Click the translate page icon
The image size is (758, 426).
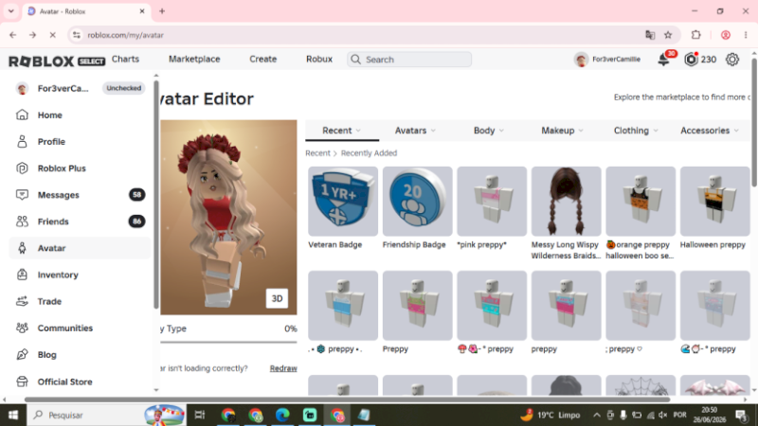[x=650, y=35]
